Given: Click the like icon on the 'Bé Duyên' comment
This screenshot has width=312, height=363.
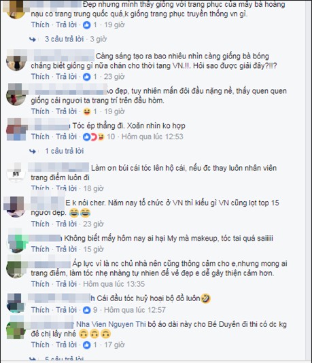Looking at the screenshot, I should click(x=87, y=345).
